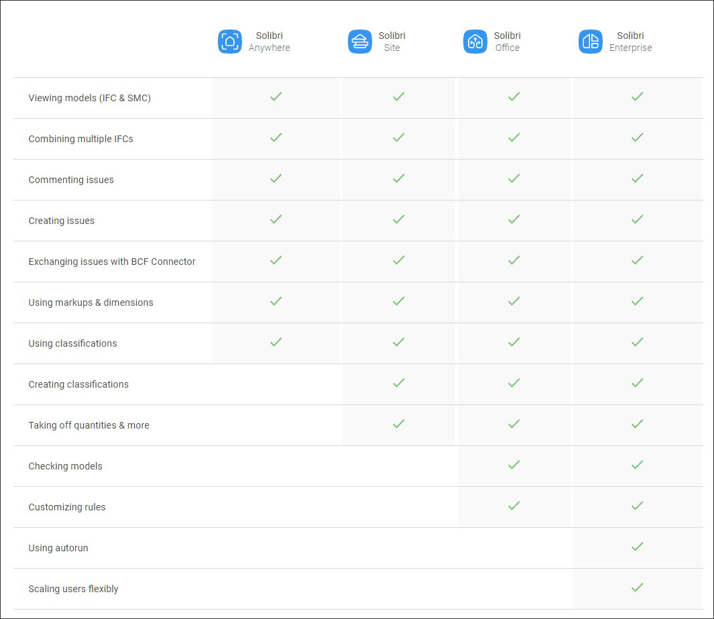Click Site checkmark for Using classifications

pos(398,342)
